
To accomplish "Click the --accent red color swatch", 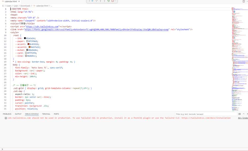I will pyautogui.click(x=28, y=44).
